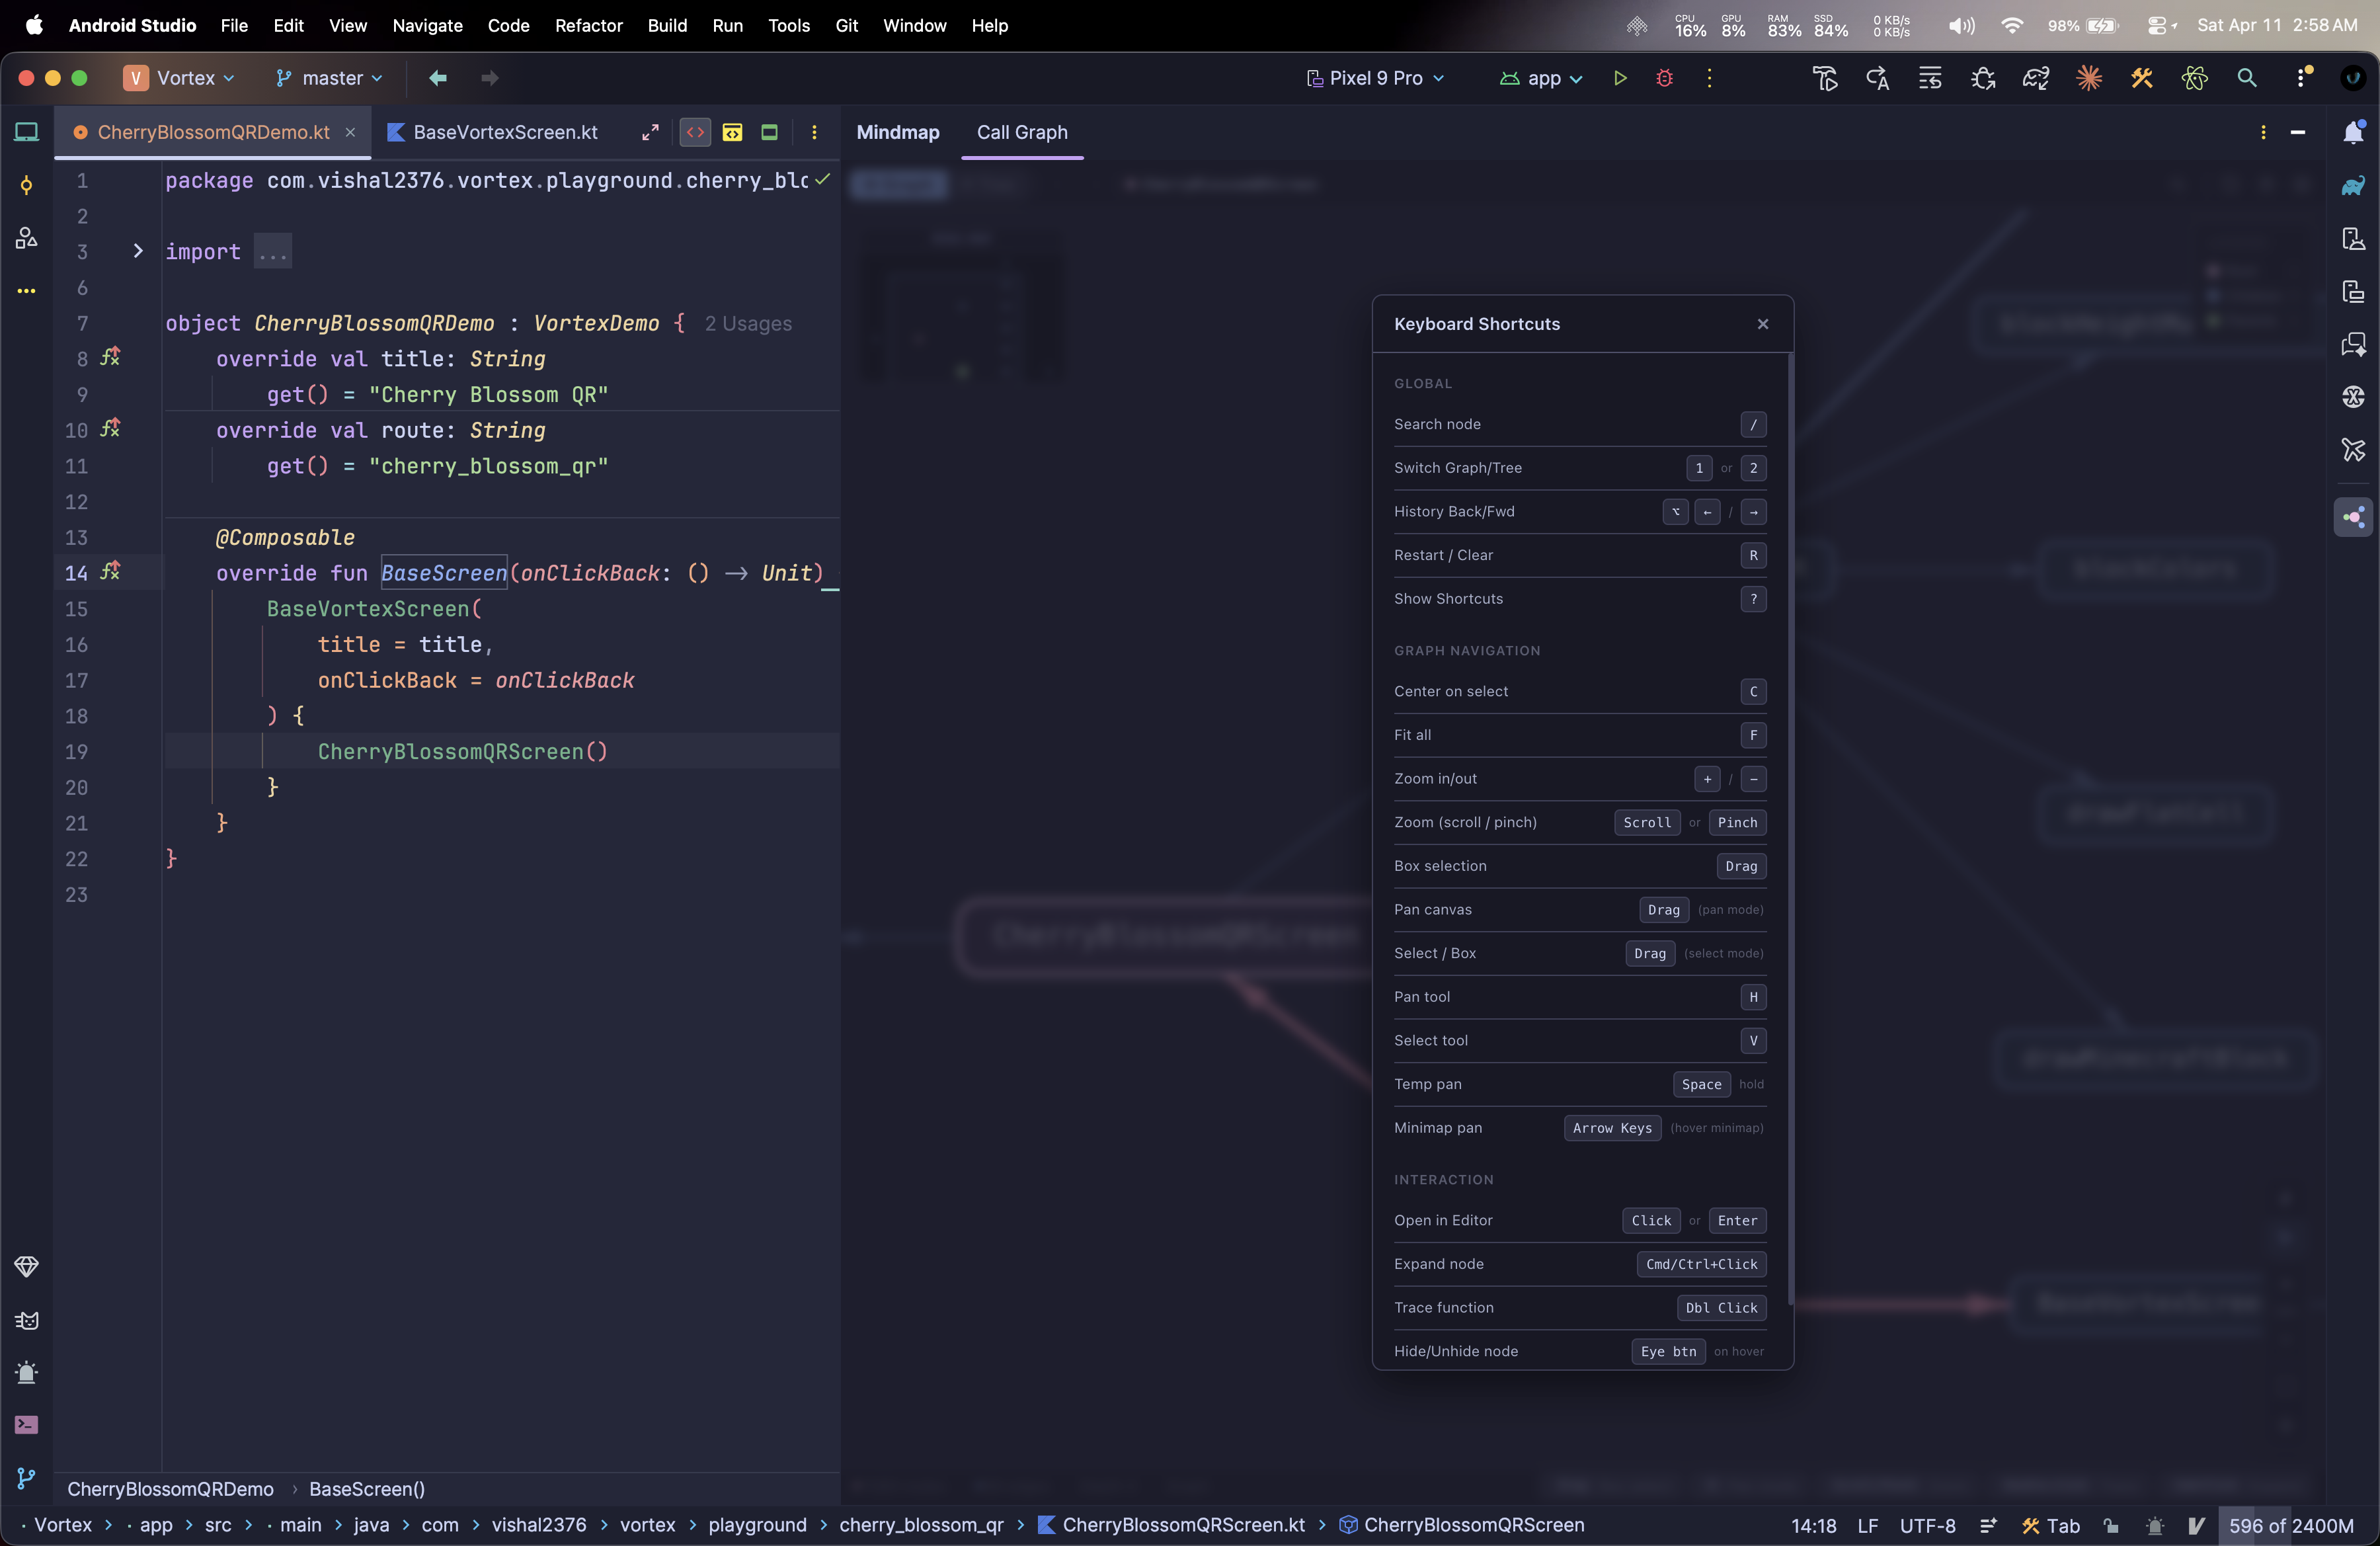
Task: Open the Pixel 9 Pro device dropdown
Action: 1376,78
